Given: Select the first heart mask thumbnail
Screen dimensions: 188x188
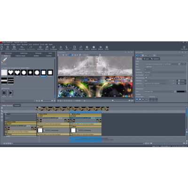Looking at the screenshot, I should [11, 72].
